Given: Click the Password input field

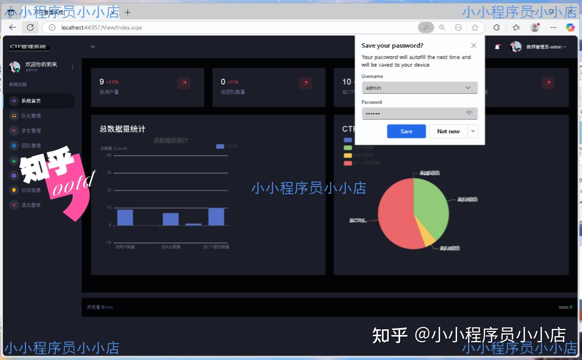Looking at the screenshot, I should 420,113.
